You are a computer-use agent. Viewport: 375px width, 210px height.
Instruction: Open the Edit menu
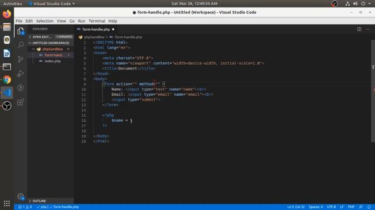pos(29,21)
